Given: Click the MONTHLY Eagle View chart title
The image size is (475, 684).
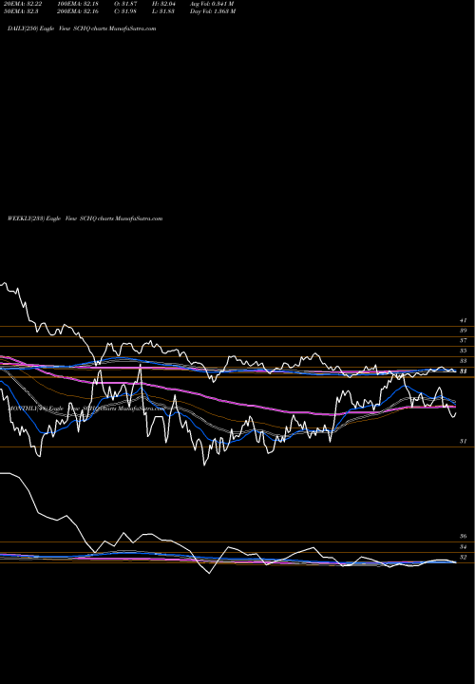Looking at the screenshot, I should tap(86, 408).
